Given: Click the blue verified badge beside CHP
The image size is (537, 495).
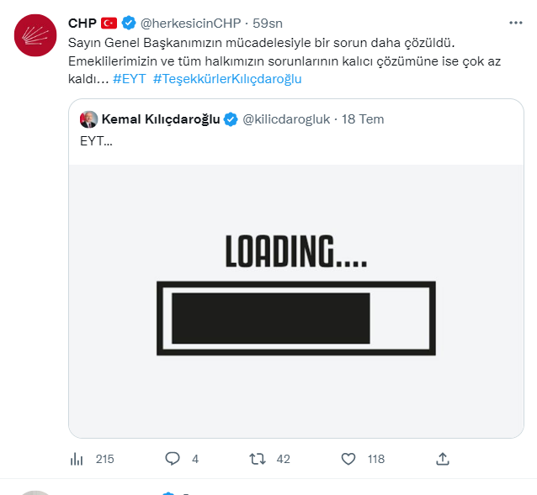Looking at the screenshot, I should pyautogui.click(x=129, y=22).
